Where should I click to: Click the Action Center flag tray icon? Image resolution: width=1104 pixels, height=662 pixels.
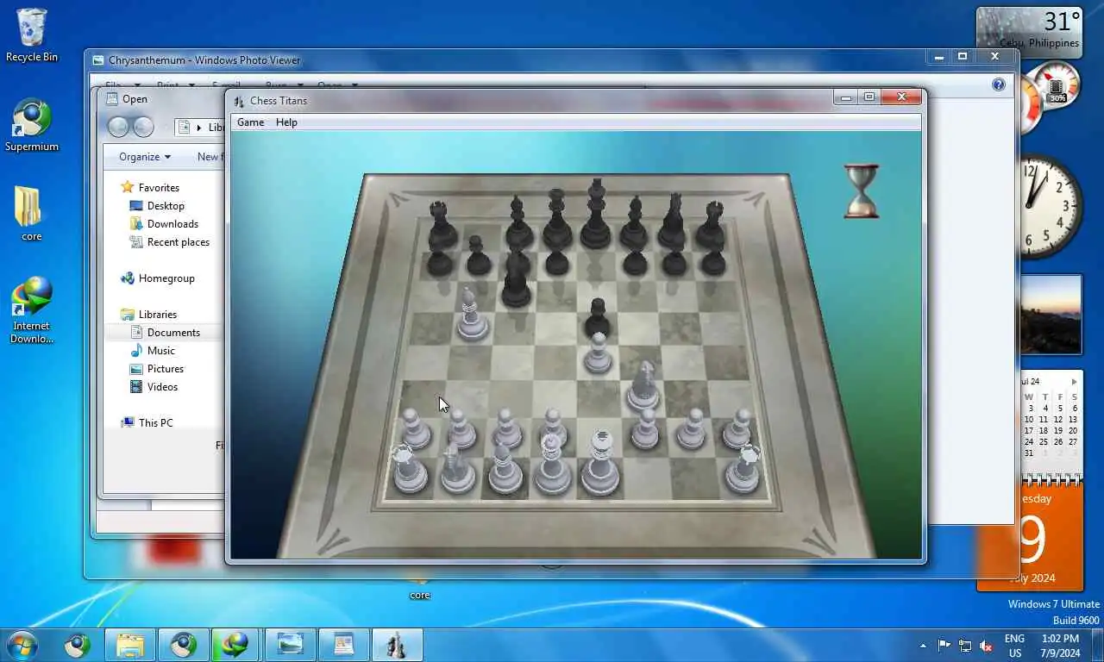click(944, 646)
